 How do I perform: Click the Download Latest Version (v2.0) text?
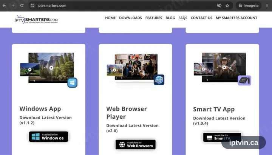point(132,128)
